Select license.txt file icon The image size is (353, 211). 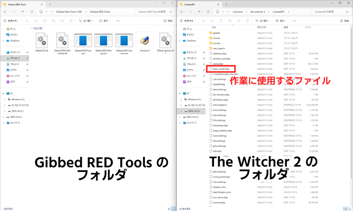pyautogui.click(x=144, y=40)
